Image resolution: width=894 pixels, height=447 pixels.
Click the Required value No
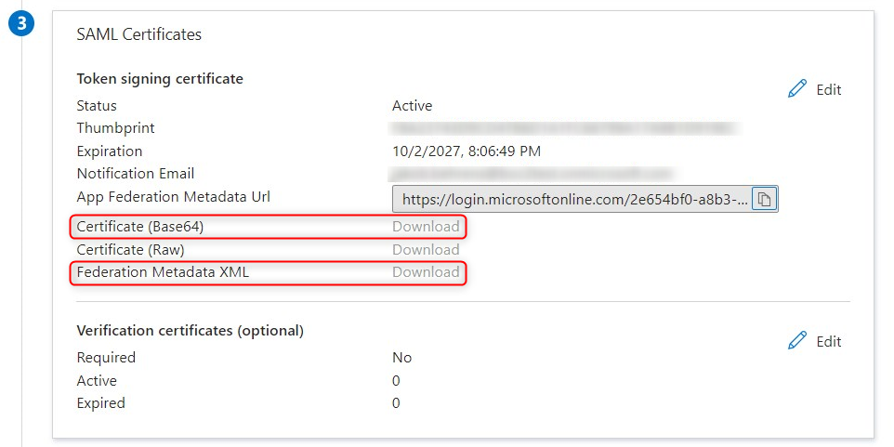pyautogui.click(x=401, y=357)
